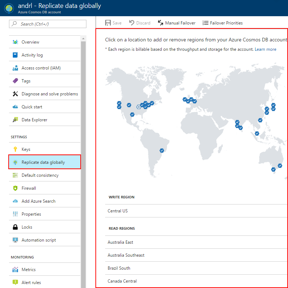Click the Learn more link
The image size is (288, 288).
pyautogui.click(x=265, y=49)
